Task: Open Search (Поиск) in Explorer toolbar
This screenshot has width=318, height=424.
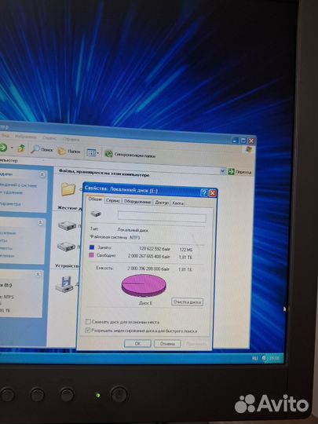Action: pos(42,149)
